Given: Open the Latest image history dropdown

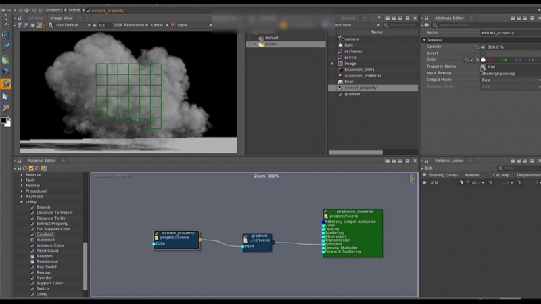Looking at the screenshot, I should point(160,25).
